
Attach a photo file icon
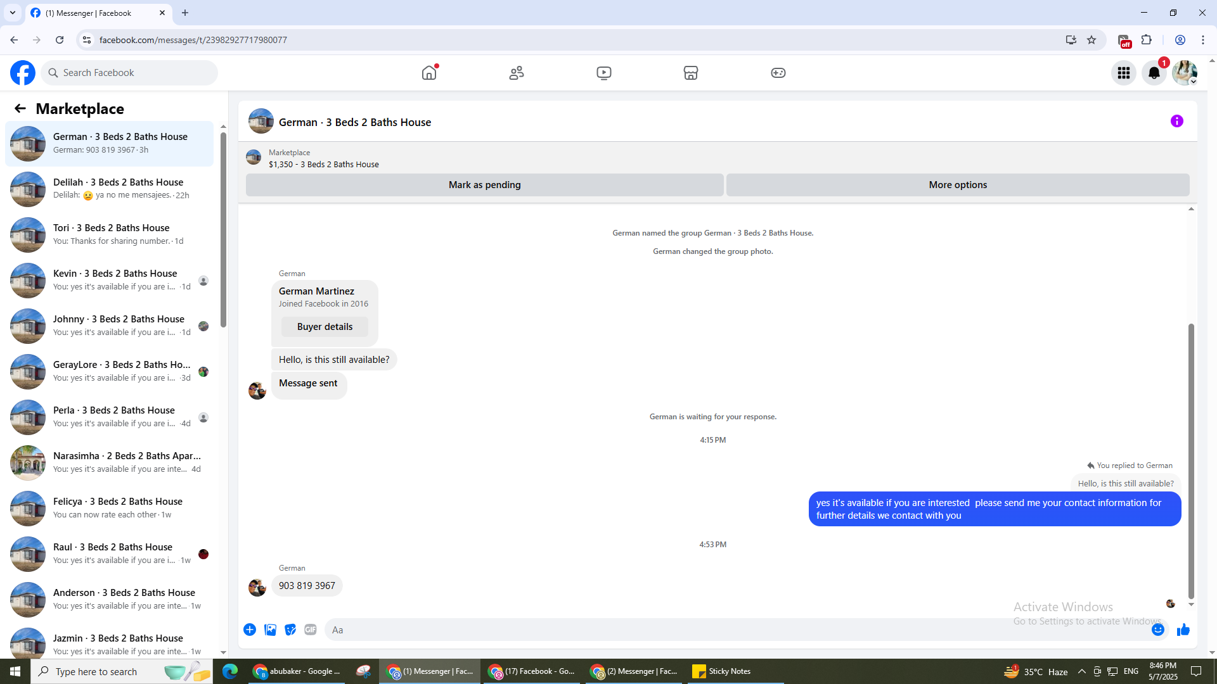(x=270, y=630)
